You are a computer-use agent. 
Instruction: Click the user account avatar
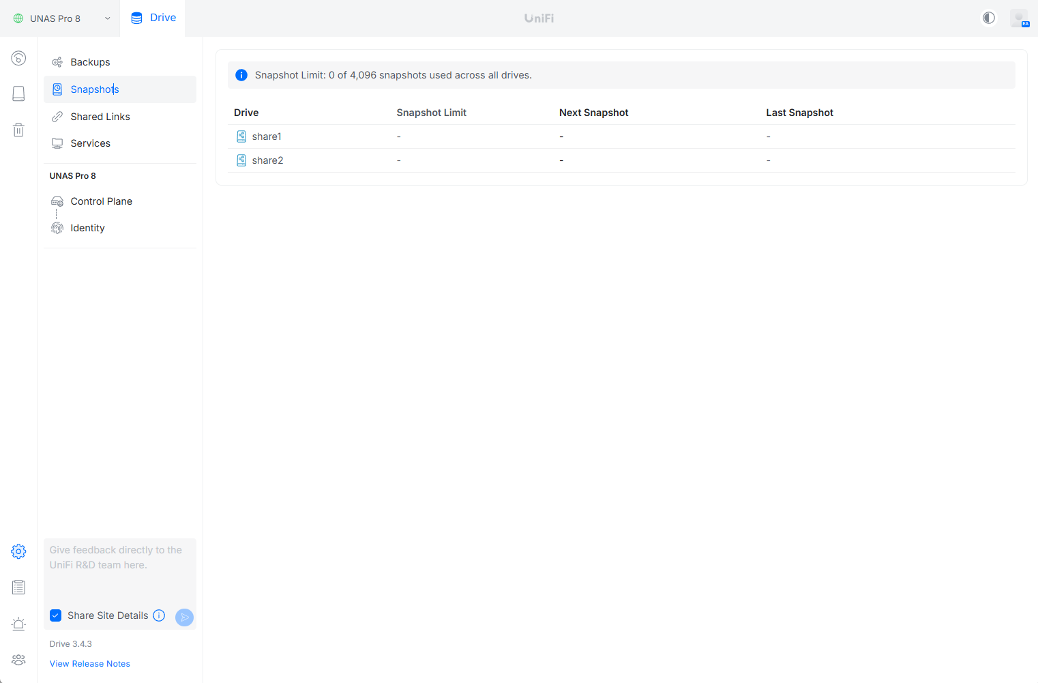[x=1019, y=18]
